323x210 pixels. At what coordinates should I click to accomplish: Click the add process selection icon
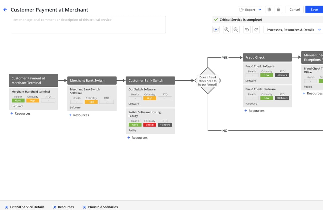216,30
